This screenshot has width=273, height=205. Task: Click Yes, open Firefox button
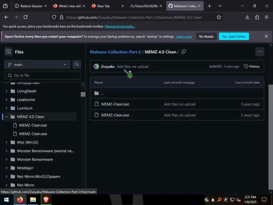tap(234, 36)
